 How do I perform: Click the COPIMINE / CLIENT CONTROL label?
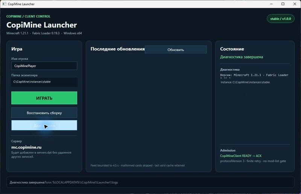[x=29, y=17]
